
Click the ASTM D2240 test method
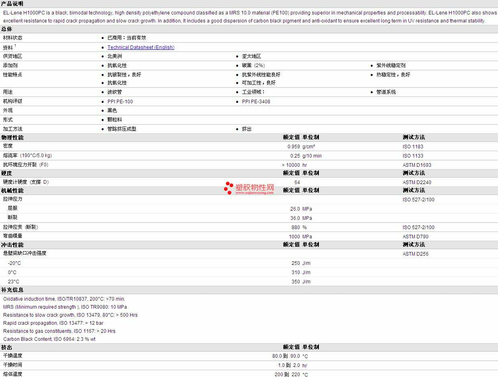417,182
